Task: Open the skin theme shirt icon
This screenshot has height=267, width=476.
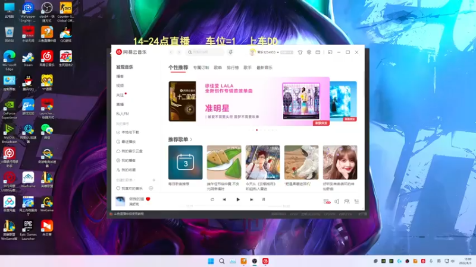Action: pos(300,52)
